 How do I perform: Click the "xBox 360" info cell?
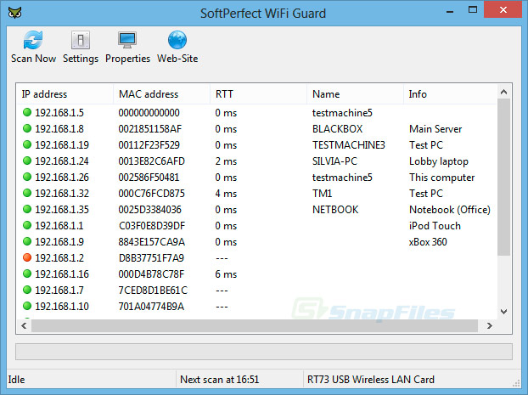click(428, 242)
